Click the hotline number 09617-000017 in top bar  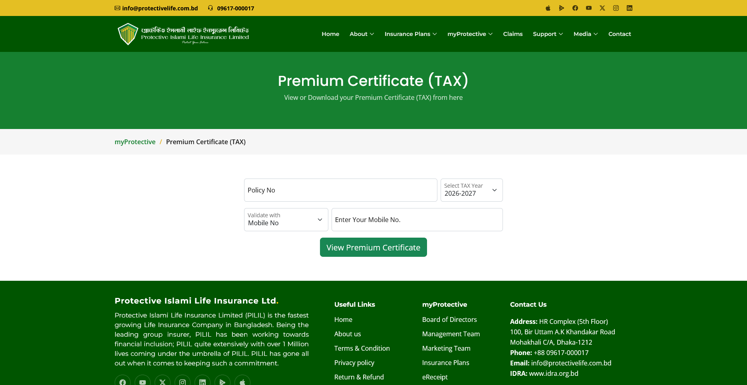tap(236, 8)
